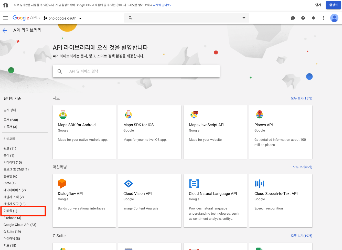This screenshot has height=250, width=342.
Task: Click the 닫기 dismiss button
Action: (x=318, y=5)
